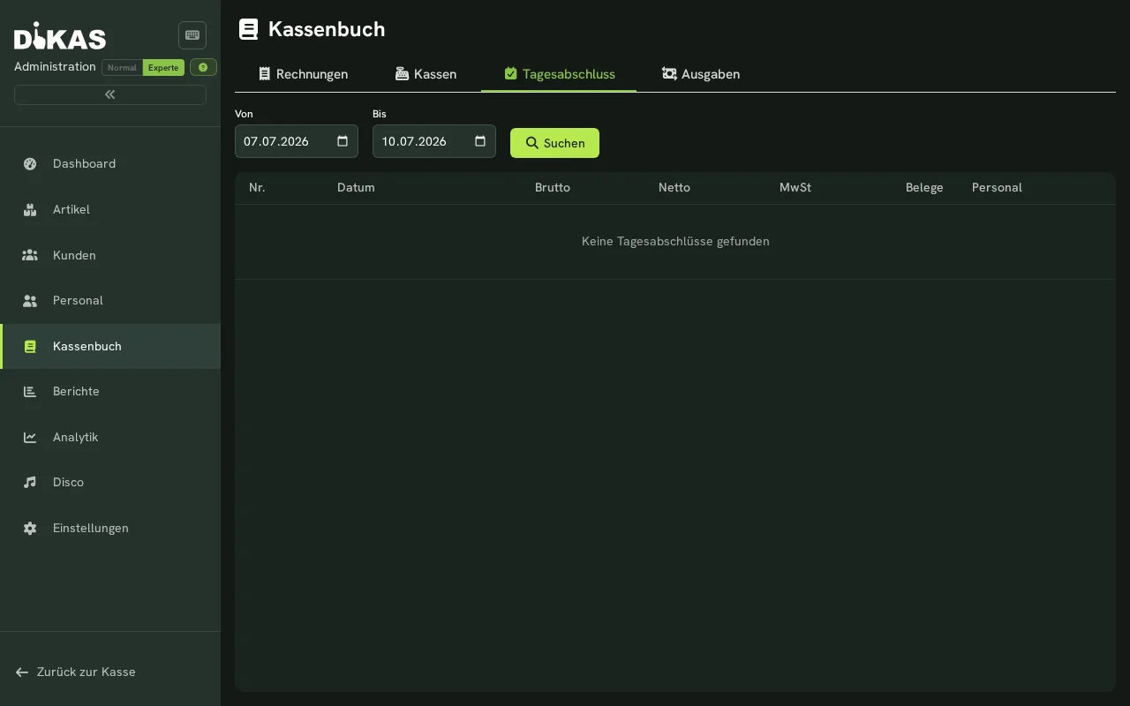The image size is (1130, 706).
Task: Collapse the sidebar with double chevron
Action: tap(110, 94)
